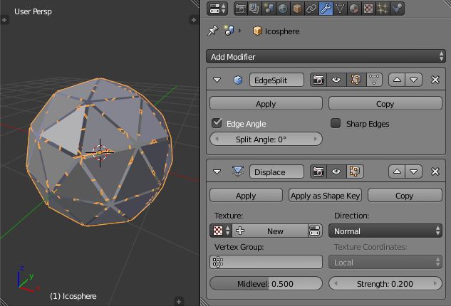Enable the Sharp Edges checkbox
The height and width of the screenshot is (306, 451).
tap(336, 123)
